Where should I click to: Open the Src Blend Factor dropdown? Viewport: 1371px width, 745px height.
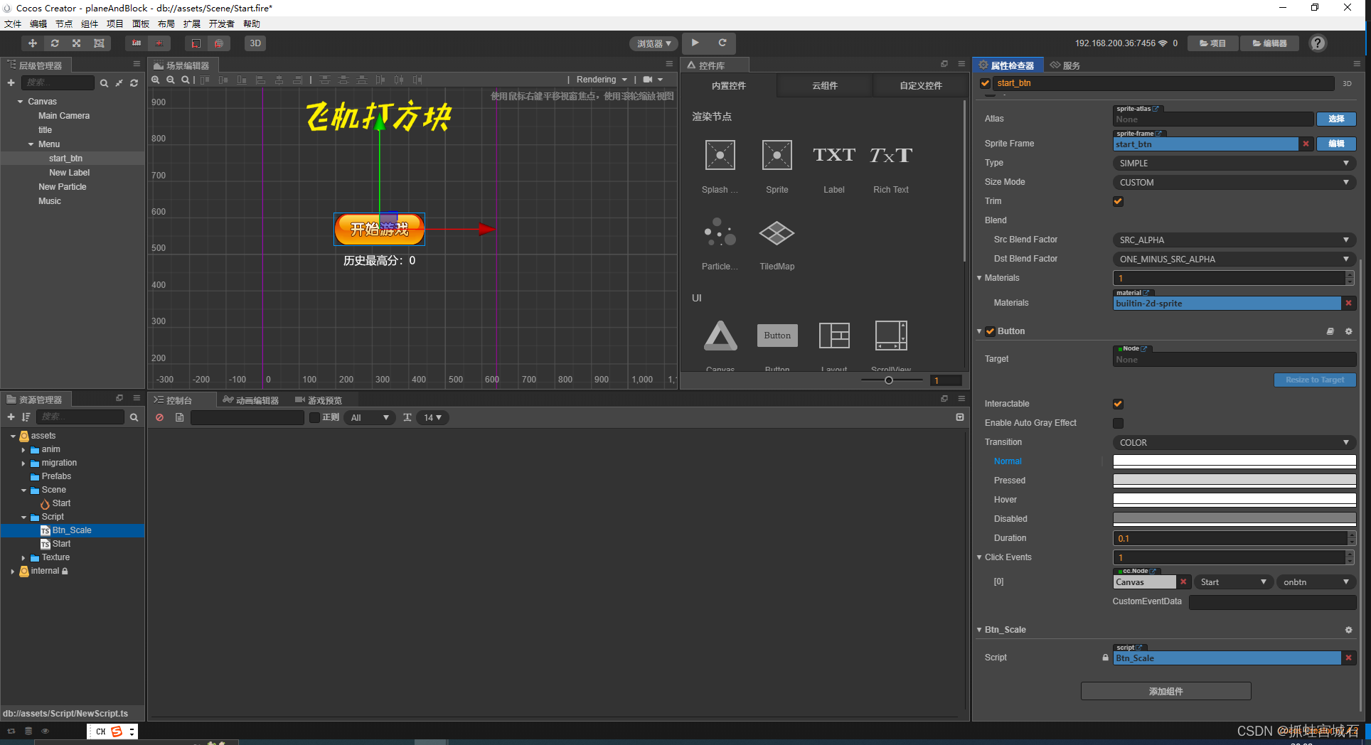tap(1234, 240)
